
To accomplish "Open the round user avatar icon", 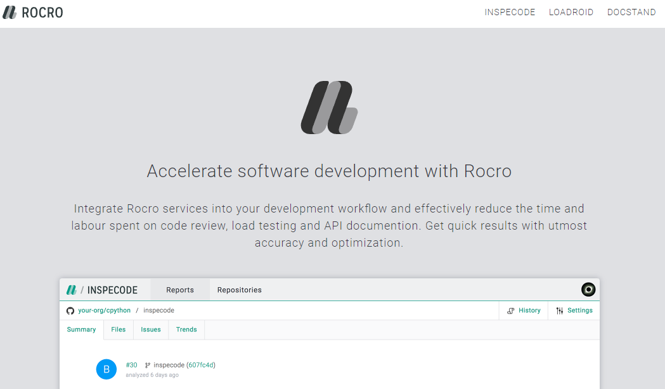I will click(588, 290).
